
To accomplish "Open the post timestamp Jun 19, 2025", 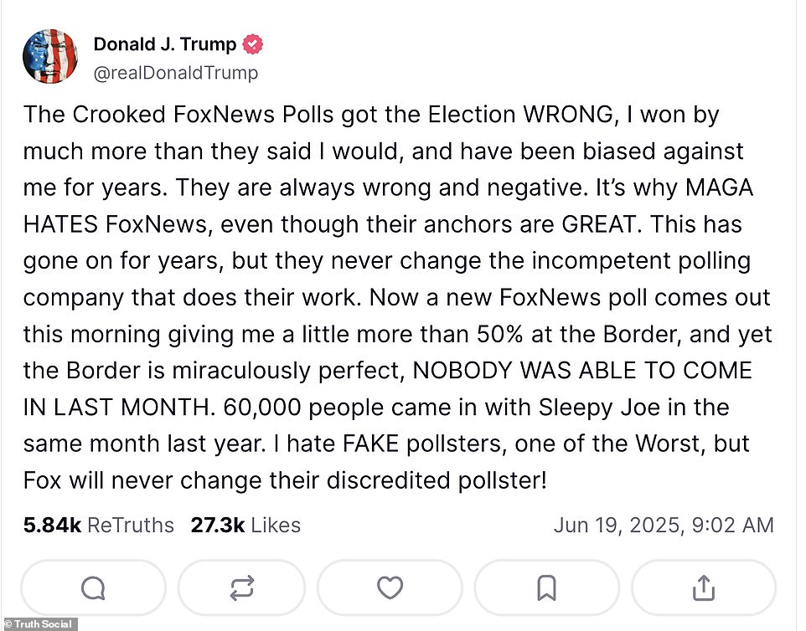I will click(x=664, y=526).
